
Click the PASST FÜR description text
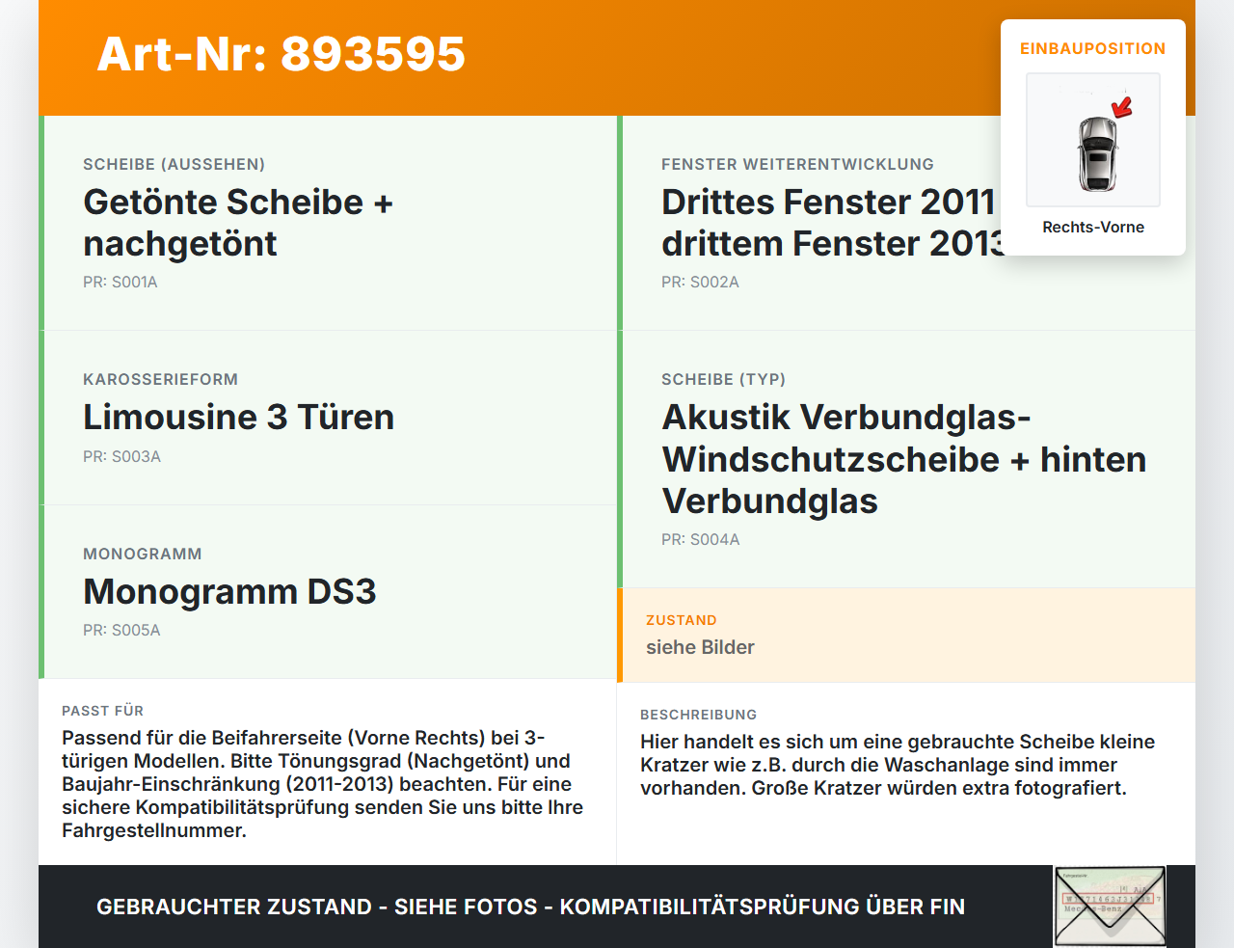point(323,784)
